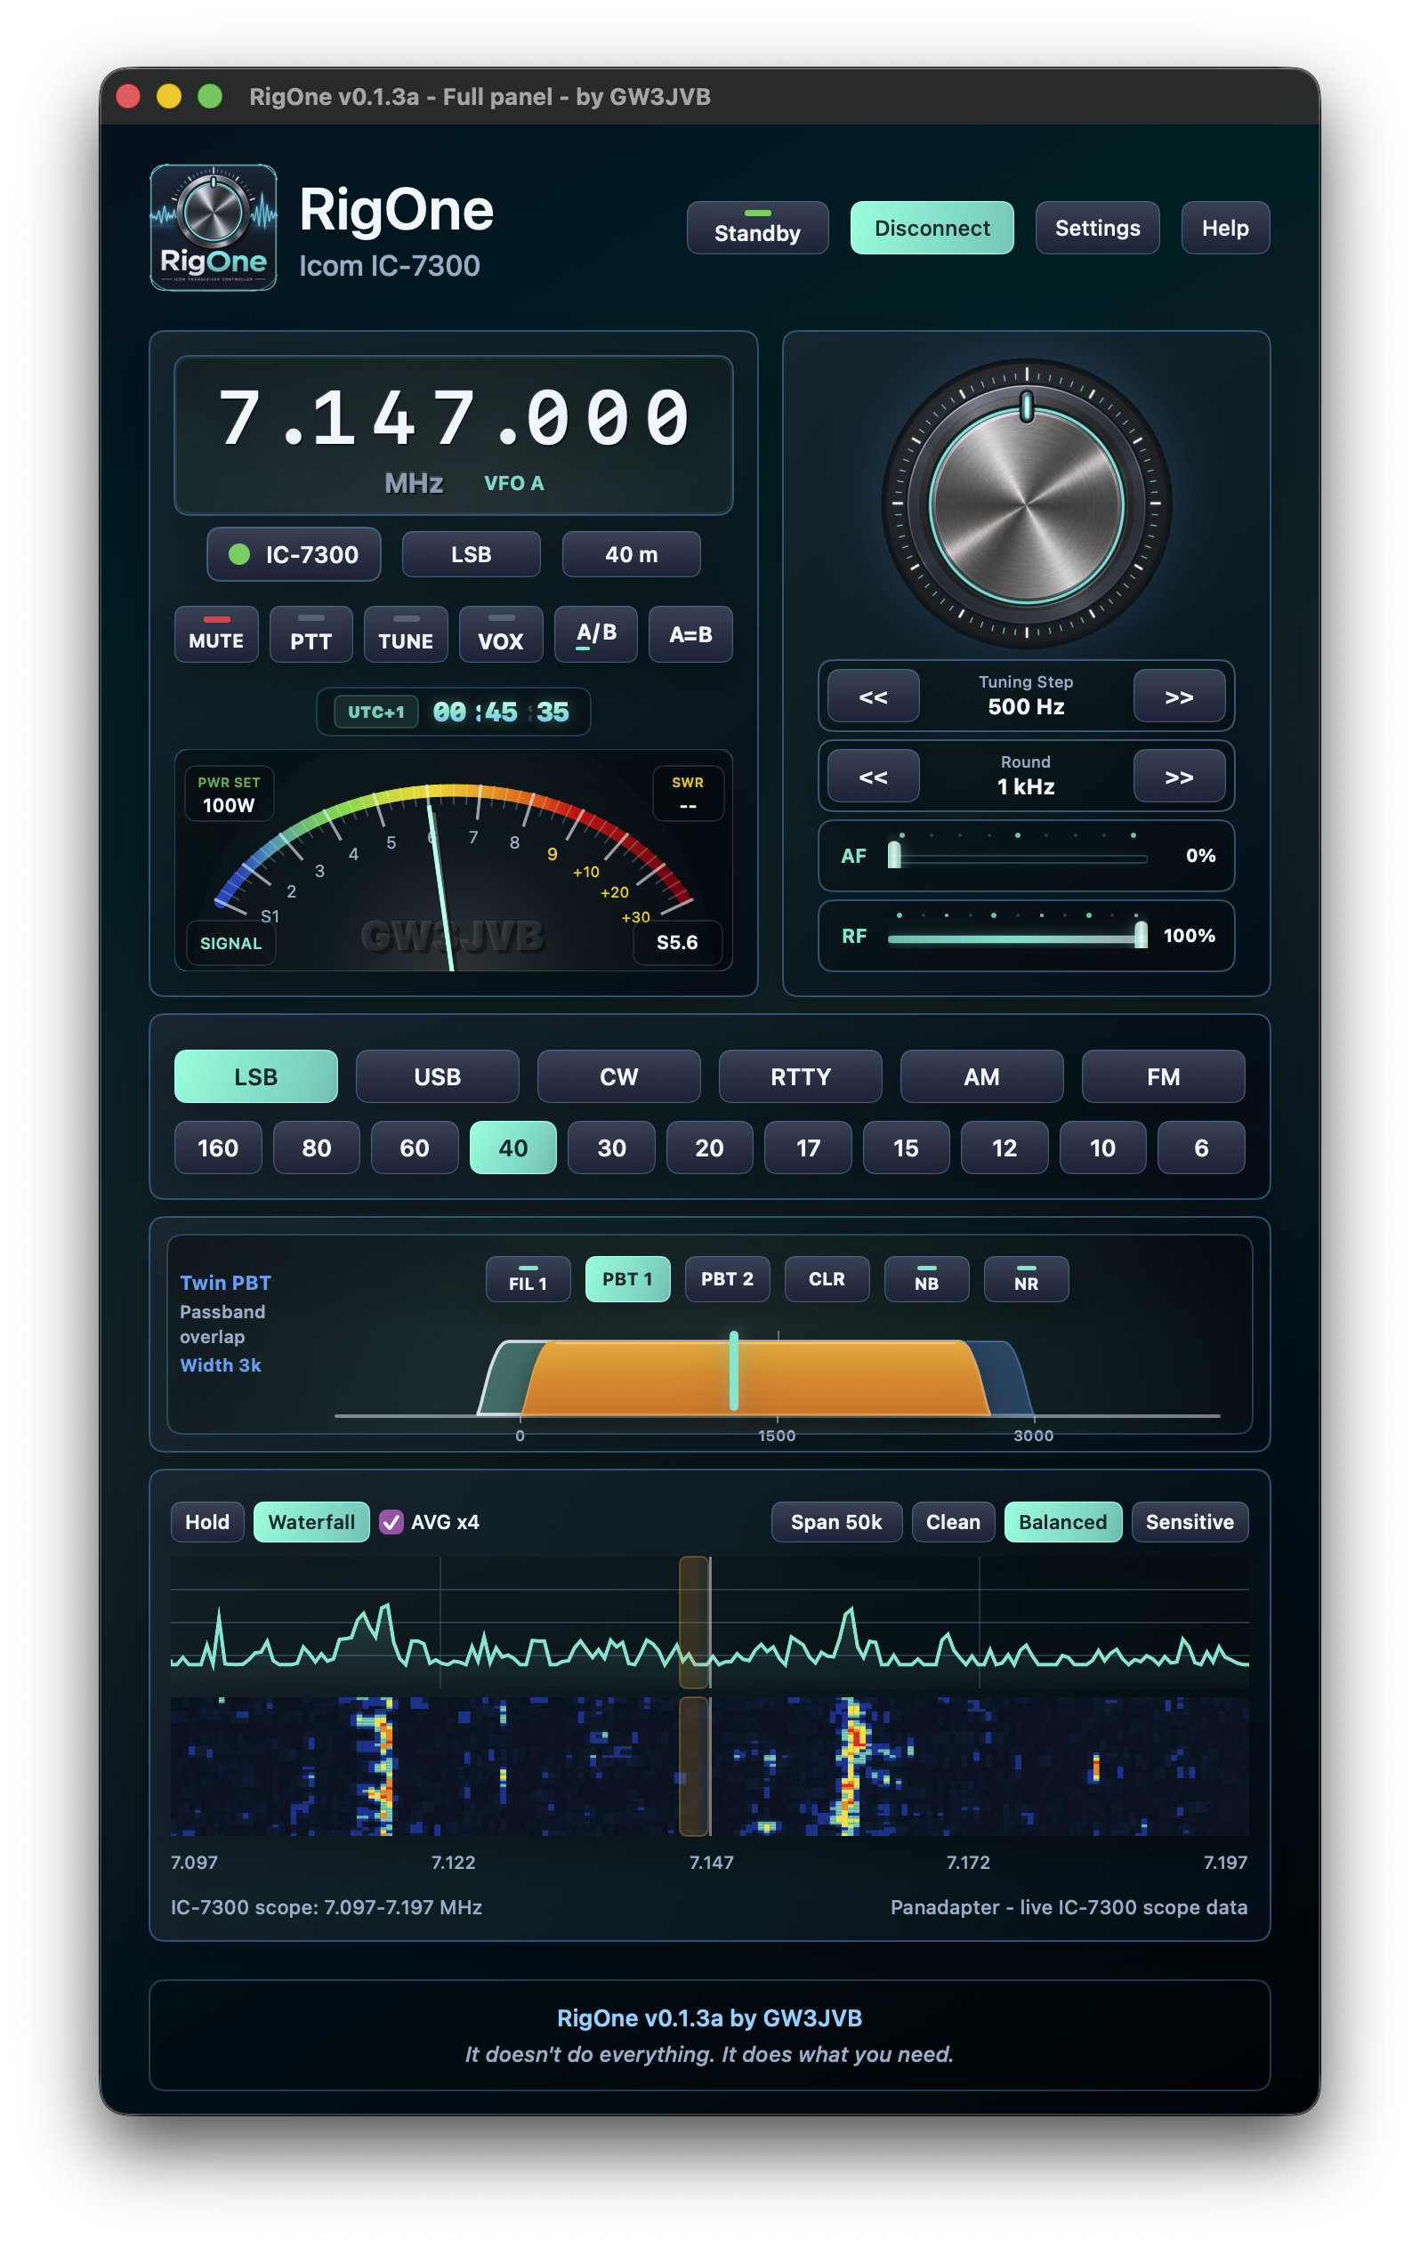Toggle the Waterfall display button

click(x=311, y=1522)
